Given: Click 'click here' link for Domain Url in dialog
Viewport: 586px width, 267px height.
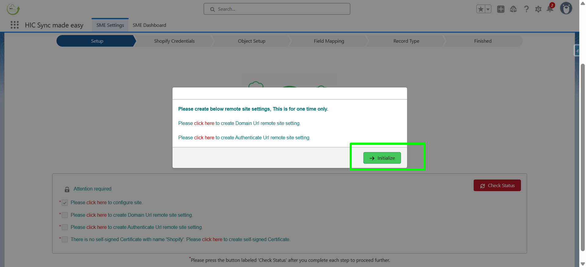Looking at the screenshot, I should [x=204, y=123].
